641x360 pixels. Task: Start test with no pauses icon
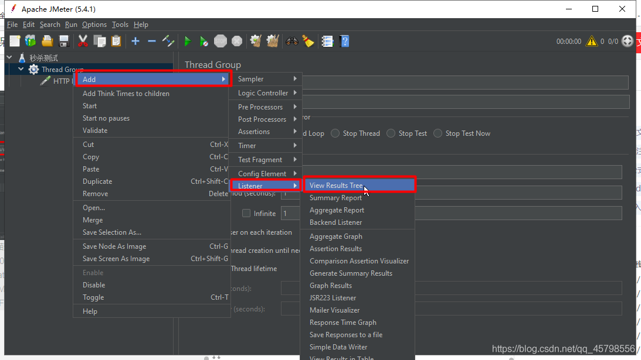[x=204, y=41]
